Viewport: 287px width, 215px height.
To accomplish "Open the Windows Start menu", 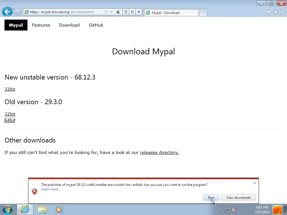I will point(8,209).
